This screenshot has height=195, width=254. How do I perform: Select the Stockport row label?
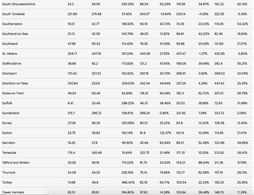9,74
